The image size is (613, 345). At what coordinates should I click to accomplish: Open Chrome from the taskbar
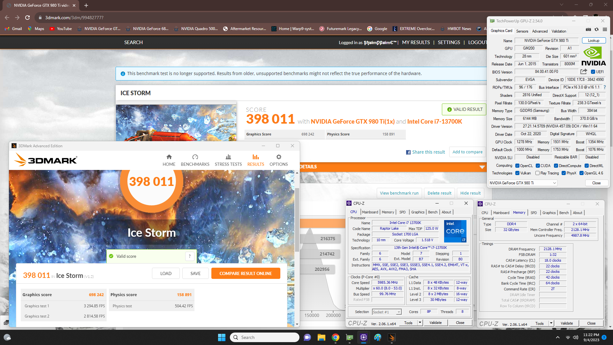[335, 337]
